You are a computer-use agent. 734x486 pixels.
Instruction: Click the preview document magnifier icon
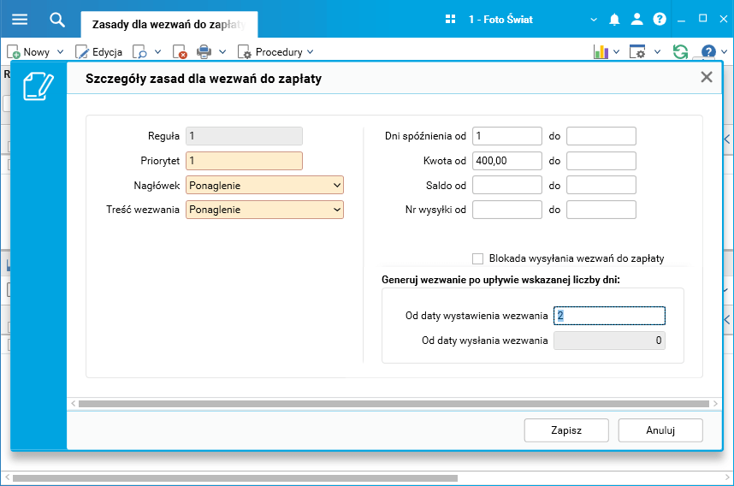pos(139,52)
